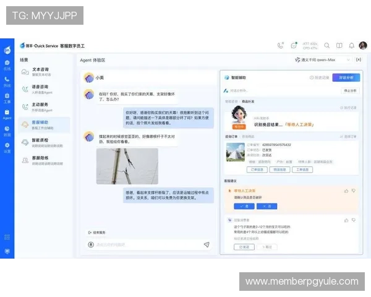Thumbs down the 等待人工决策 suggestion

(354, 191)
